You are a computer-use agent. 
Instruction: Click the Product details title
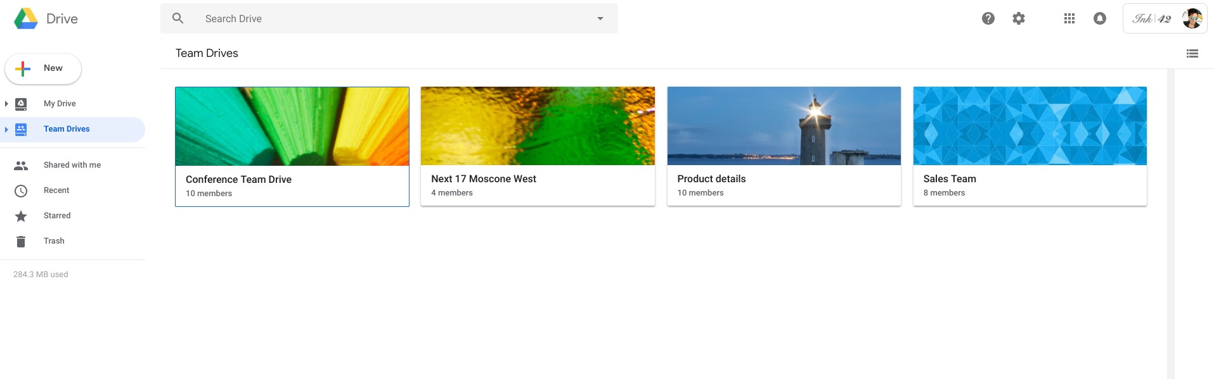tap(711, 179)
